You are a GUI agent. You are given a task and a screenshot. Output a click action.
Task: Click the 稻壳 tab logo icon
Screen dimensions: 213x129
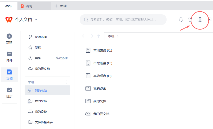[22, 6]
